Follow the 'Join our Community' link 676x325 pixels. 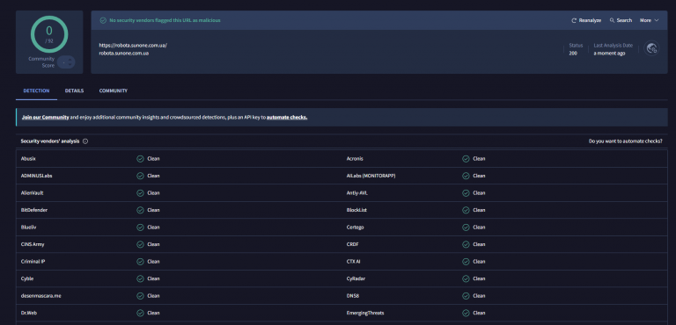point(45,117)
